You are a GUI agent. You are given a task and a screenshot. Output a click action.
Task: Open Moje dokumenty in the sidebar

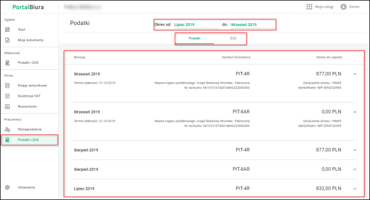31,40
